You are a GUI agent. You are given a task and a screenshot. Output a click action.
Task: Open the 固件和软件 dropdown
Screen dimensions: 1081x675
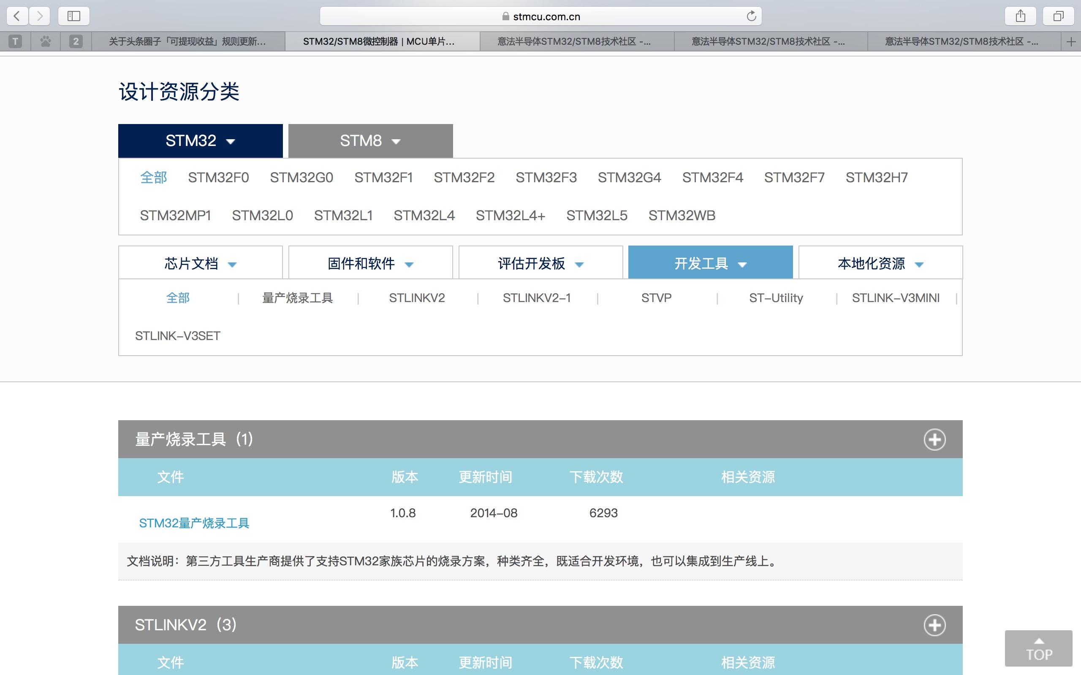point(370,263)
